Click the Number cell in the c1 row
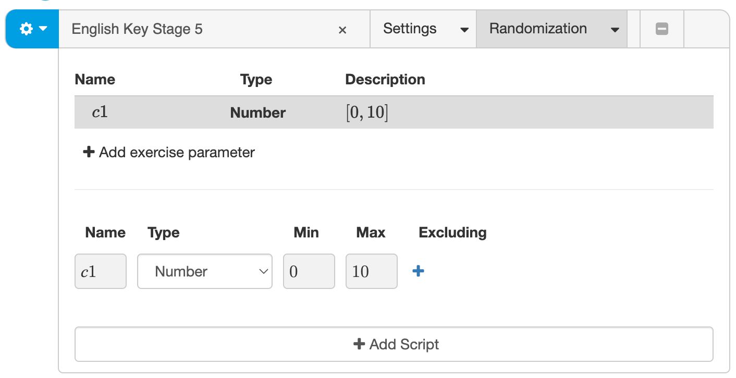The image size is (736, 378). [257, 112]
